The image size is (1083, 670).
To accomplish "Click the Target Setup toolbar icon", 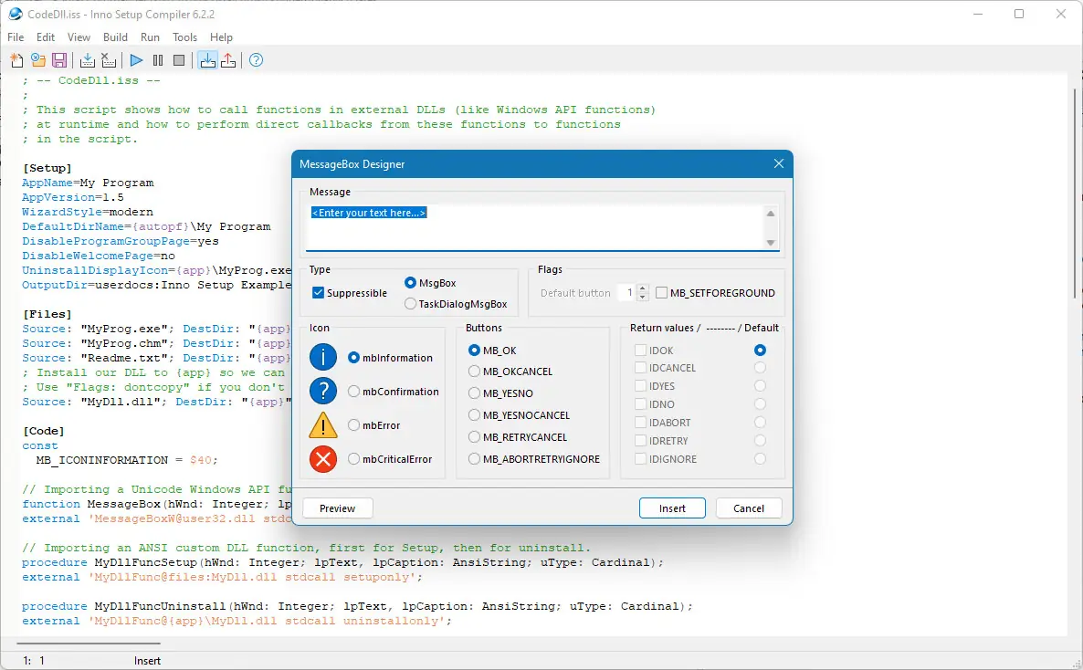I will pos(207,60).
